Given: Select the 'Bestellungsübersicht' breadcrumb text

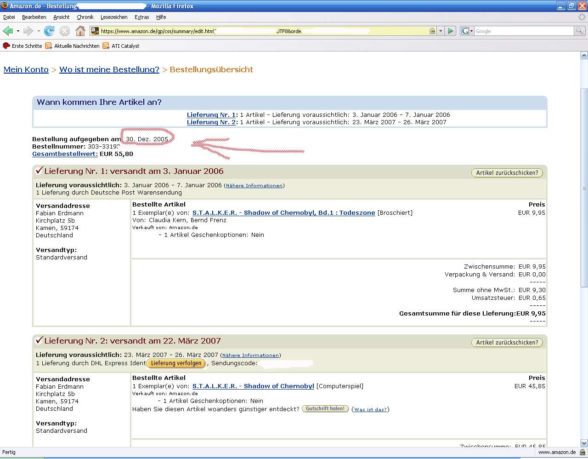Looking at the screenshot, I should point(211,69).
